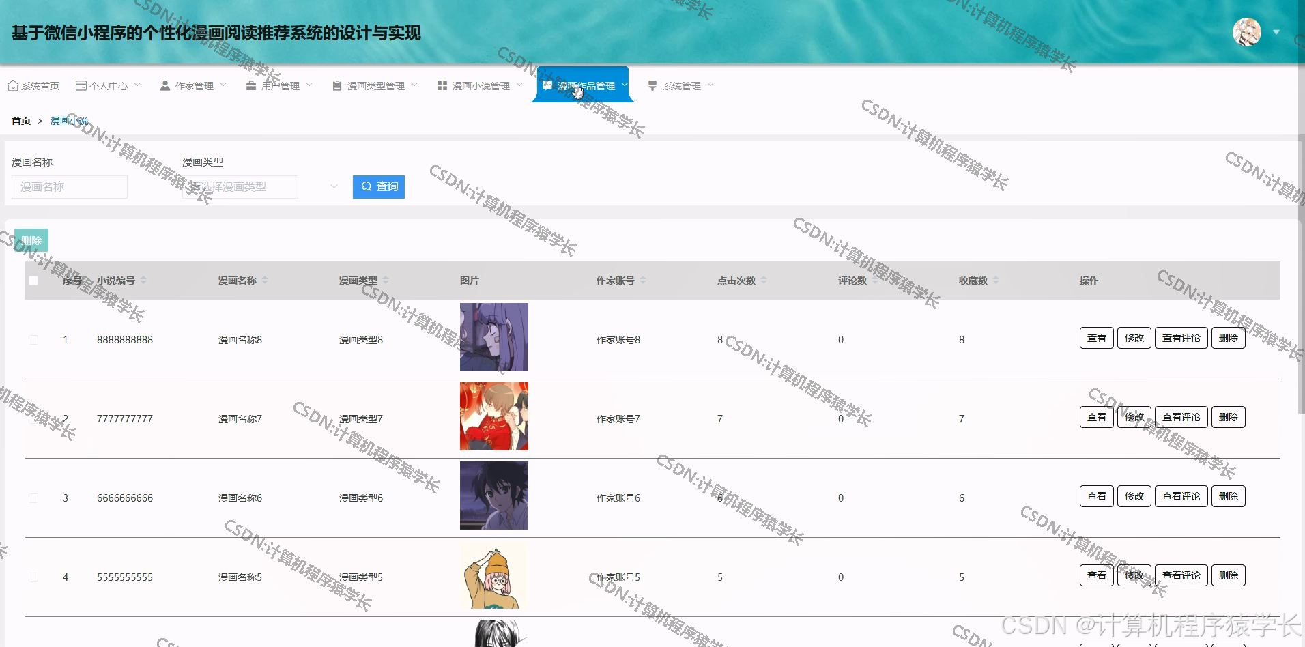Sort by 漫画类型 column arrows

pyautogui.click(x=386, y=281)
